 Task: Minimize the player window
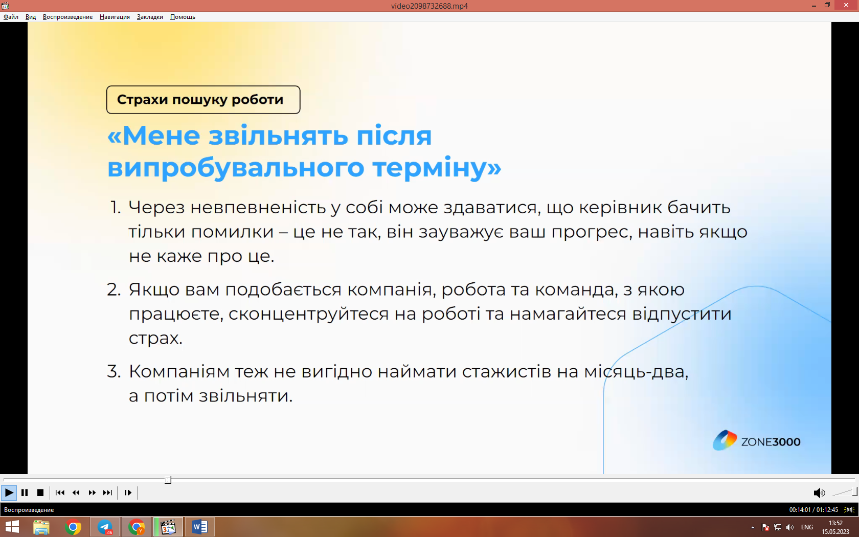(813, 5)
